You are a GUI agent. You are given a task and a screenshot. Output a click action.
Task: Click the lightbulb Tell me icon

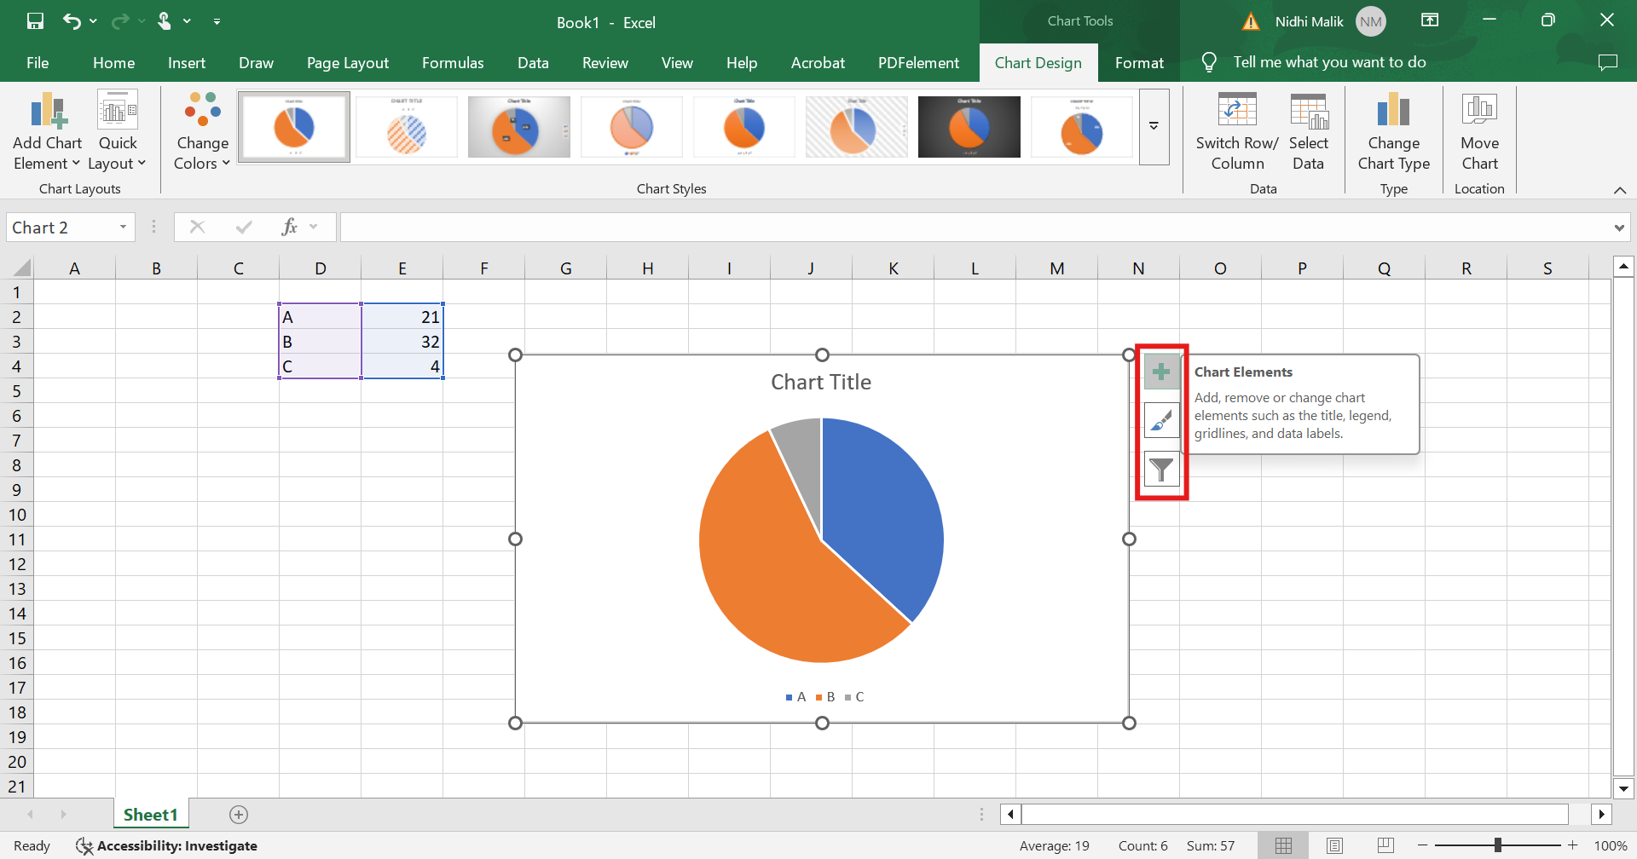click(1209, 62)
